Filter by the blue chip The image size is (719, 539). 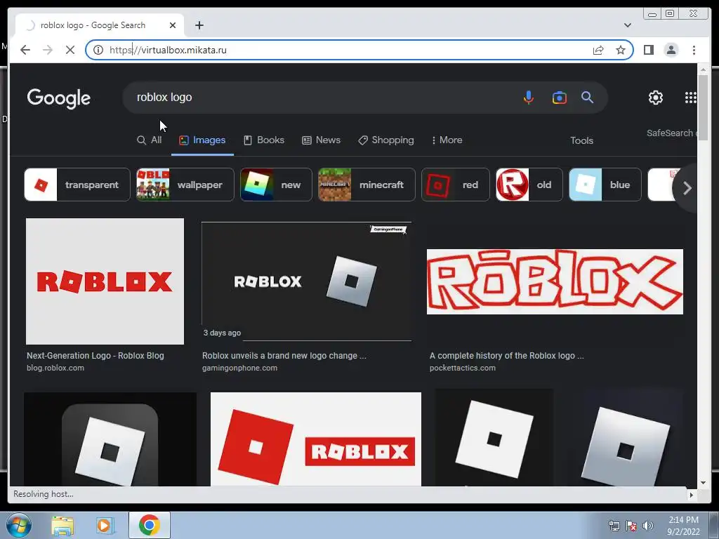[x=605, y=185]
